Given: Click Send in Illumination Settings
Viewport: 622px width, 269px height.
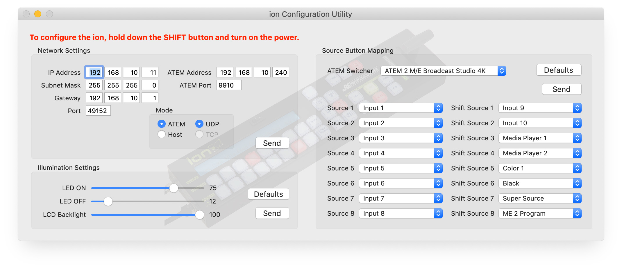Looking at the screenshot, I should (272, 213).
